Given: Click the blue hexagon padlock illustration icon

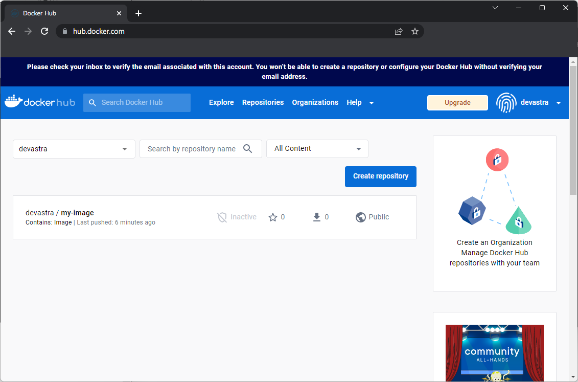Looking at the screenshot, I should pyautogui.click(x=472, y=211).
